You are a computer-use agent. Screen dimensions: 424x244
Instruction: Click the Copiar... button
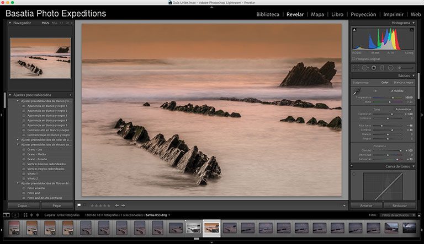coord(24,205)
